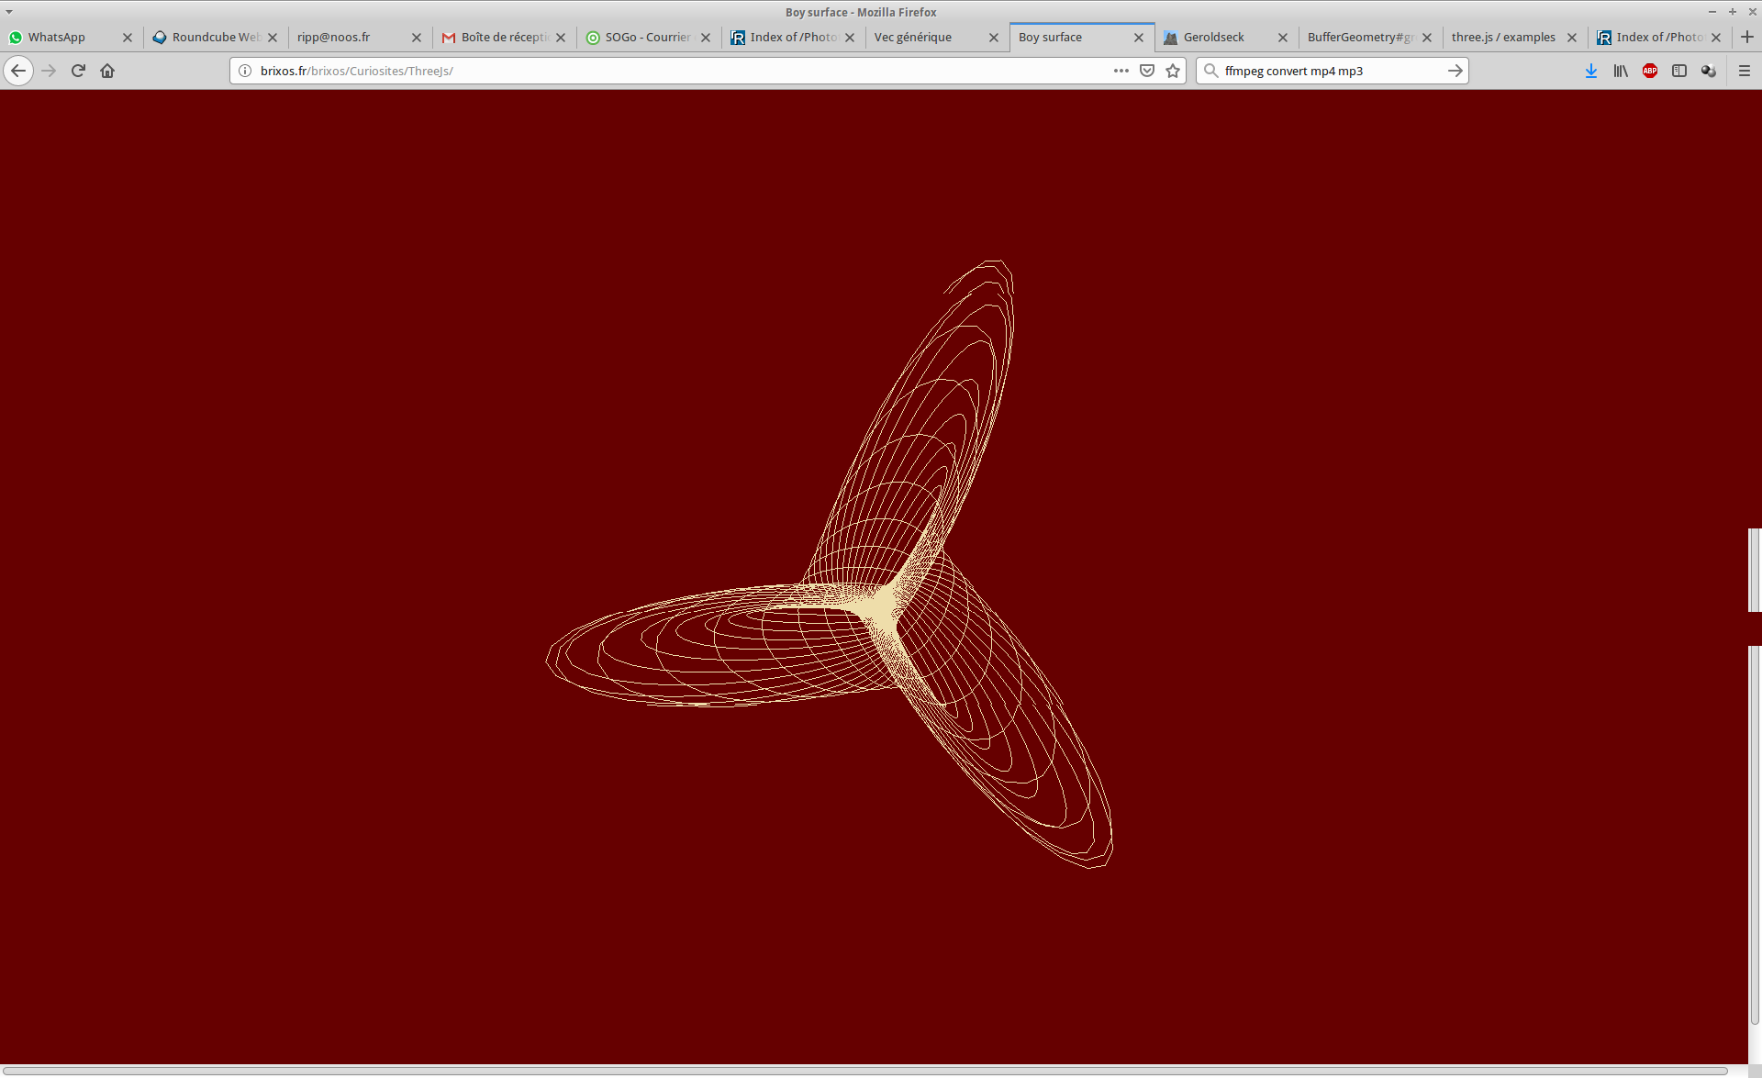The height and width of the screenshot is (1078, 1762).
Task: Go to the Firefox home page
Action: 107,71
